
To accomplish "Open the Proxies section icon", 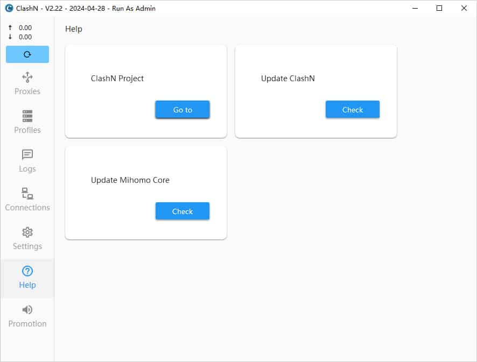I will pos(27,77).
